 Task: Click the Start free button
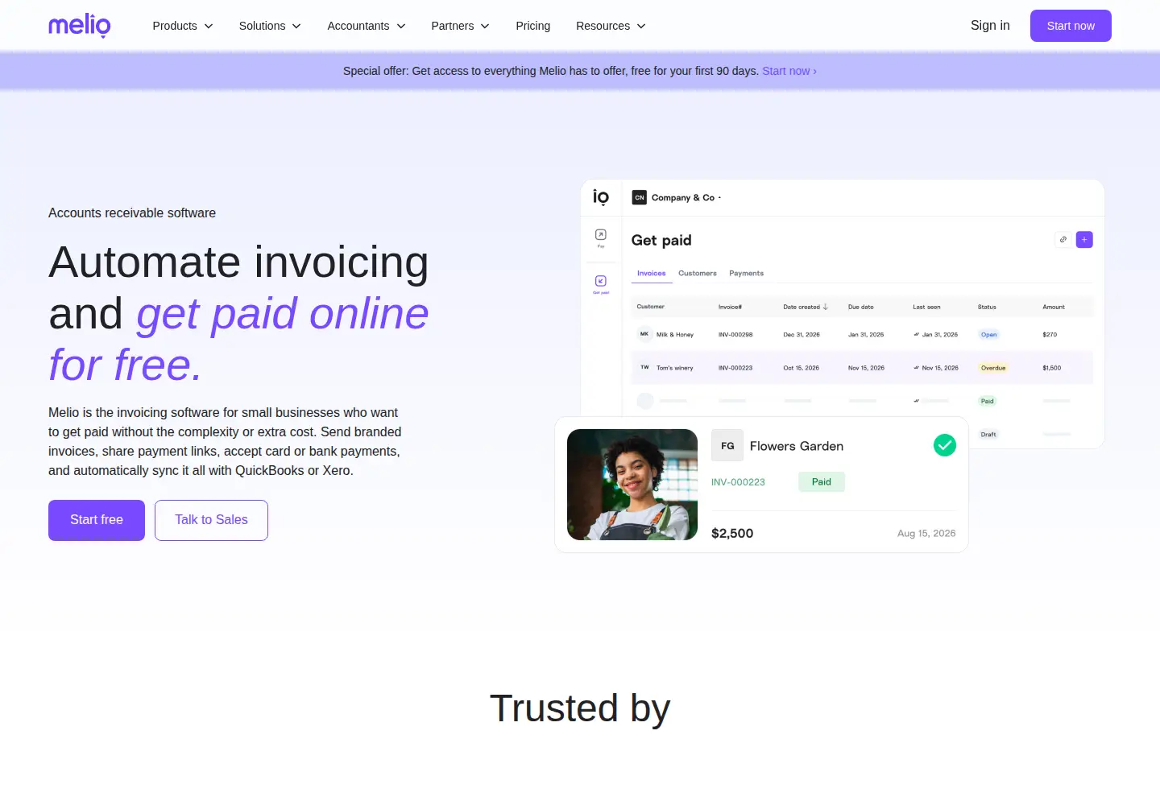(97, 520)
